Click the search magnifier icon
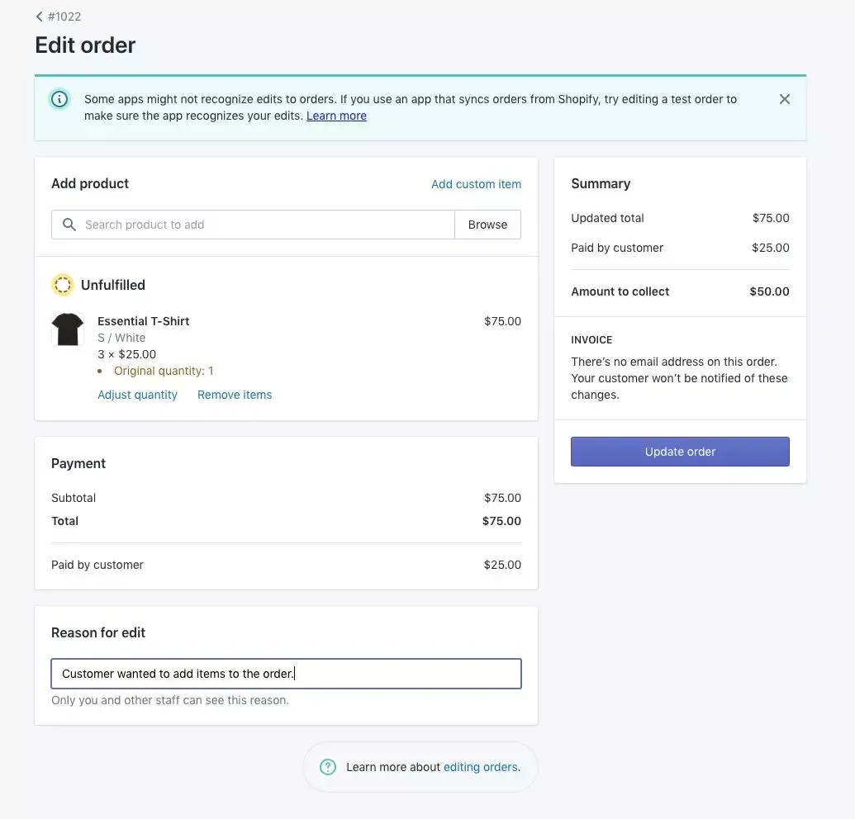 [69, 225]
